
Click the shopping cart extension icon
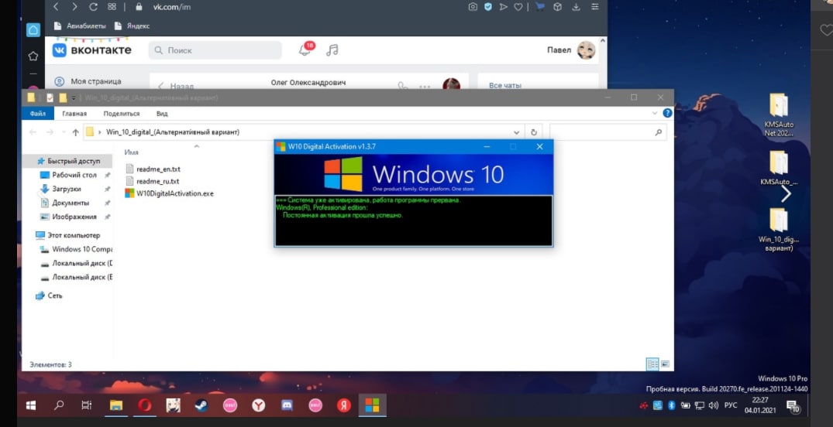tap(540, 7)
